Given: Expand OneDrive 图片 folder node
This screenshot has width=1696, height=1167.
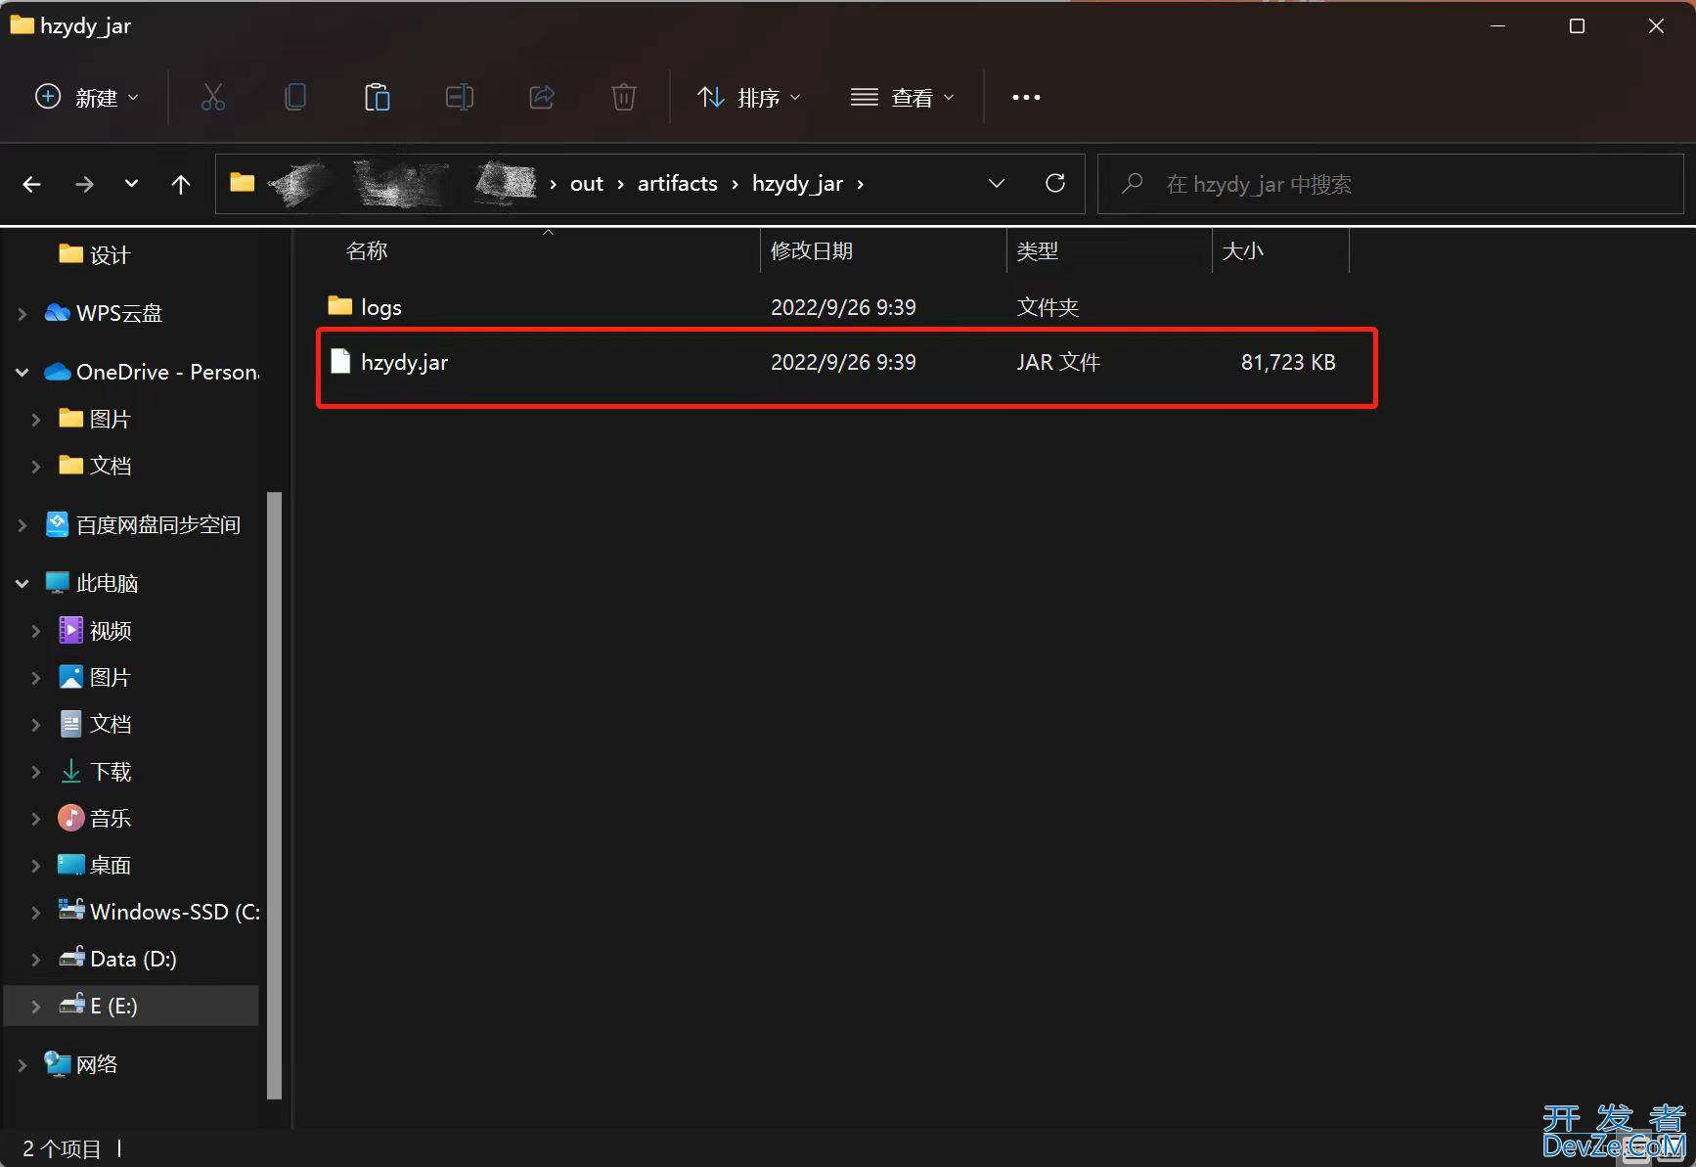Looking at the screenshot, I should pyautogui.click(x=36, y=420).
